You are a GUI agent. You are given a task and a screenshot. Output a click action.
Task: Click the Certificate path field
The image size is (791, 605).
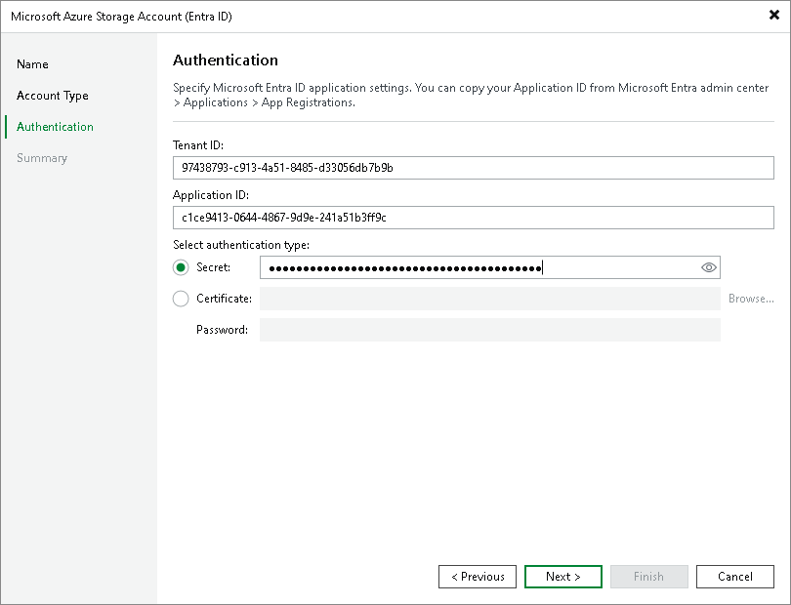click(x=490, y=299)
